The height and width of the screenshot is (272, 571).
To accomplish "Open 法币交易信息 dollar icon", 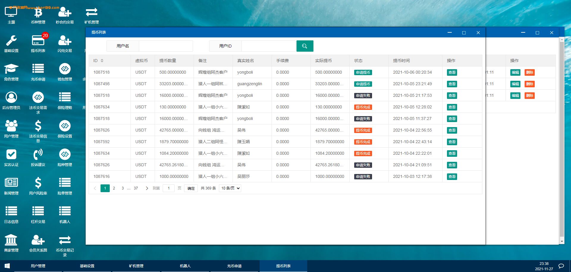I will [x=38, y=131].
